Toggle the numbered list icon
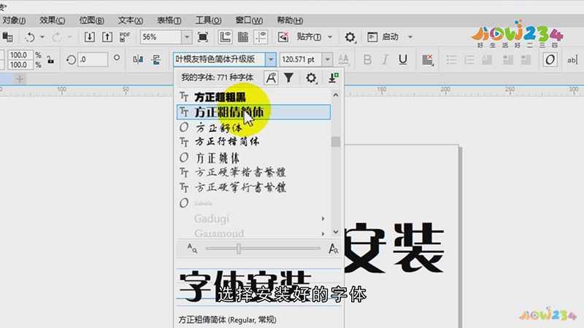 tap(469, 60)
